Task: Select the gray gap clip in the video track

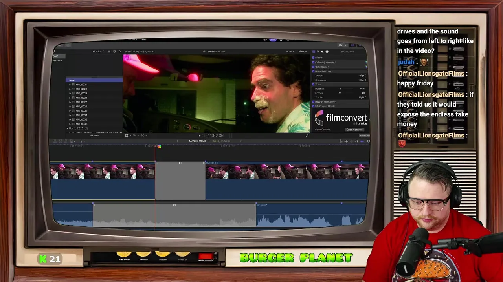Action: (x=180, y=180)
